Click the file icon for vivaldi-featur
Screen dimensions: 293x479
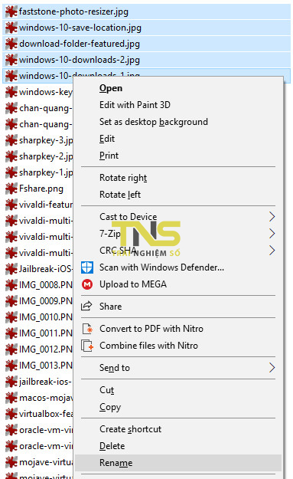click(x=11, y=205)
